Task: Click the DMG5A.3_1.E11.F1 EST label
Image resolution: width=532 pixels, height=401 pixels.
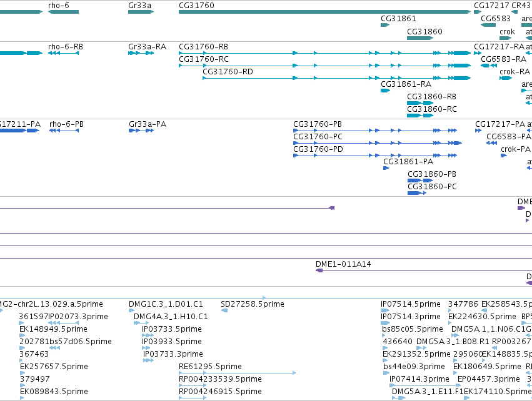Action: click(x=428, y=392)
